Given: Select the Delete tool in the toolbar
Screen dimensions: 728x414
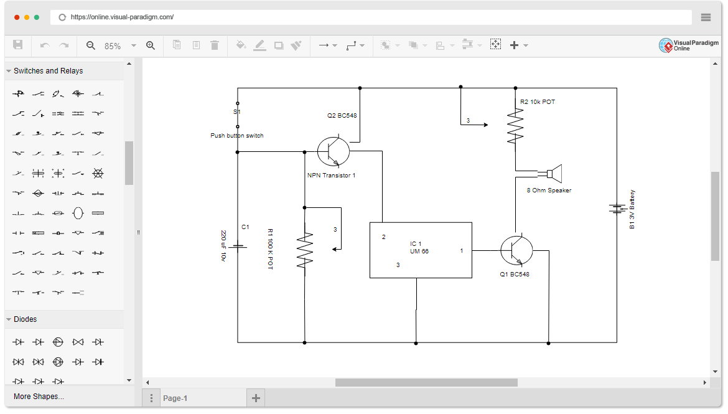Looking at the screenshot, I should tap(215, 45).
